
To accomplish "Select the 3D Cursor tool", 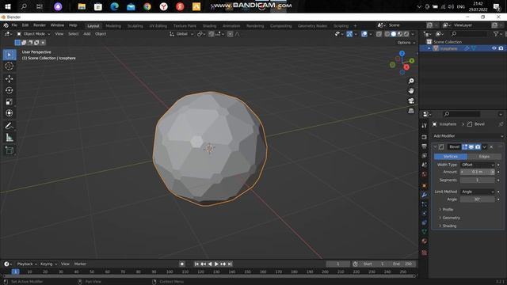I will 10,66.
